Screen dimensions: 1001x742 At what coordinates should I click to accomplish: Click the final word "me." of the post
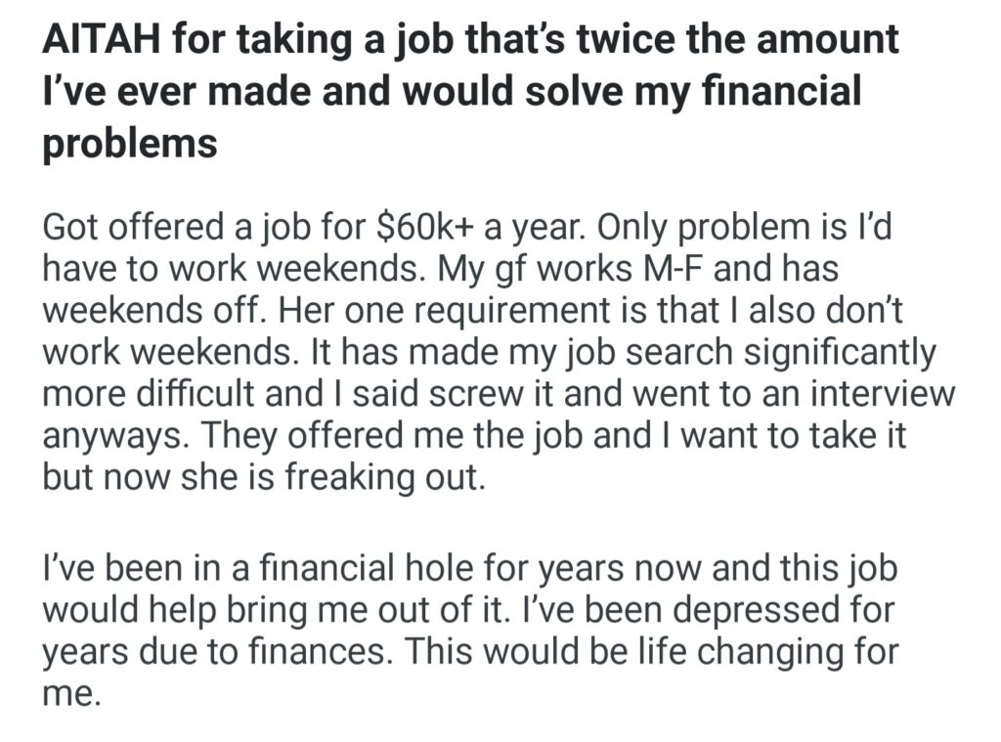(72, 692)
